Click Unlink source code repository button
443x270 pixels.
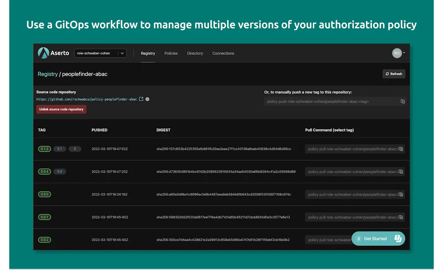(61, 109)
